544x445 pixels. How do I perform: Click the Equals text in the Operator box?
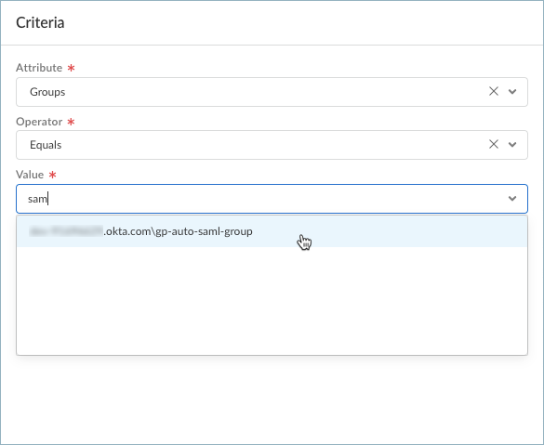(46, 145)
